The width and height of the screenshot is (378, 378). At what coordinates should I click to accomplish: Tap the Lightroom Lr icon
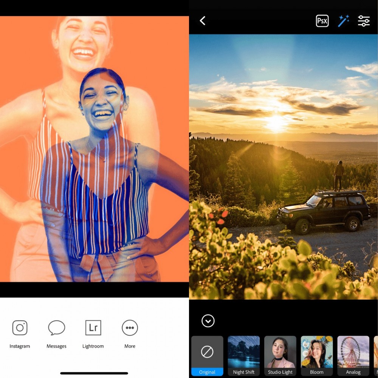point(93,328)
